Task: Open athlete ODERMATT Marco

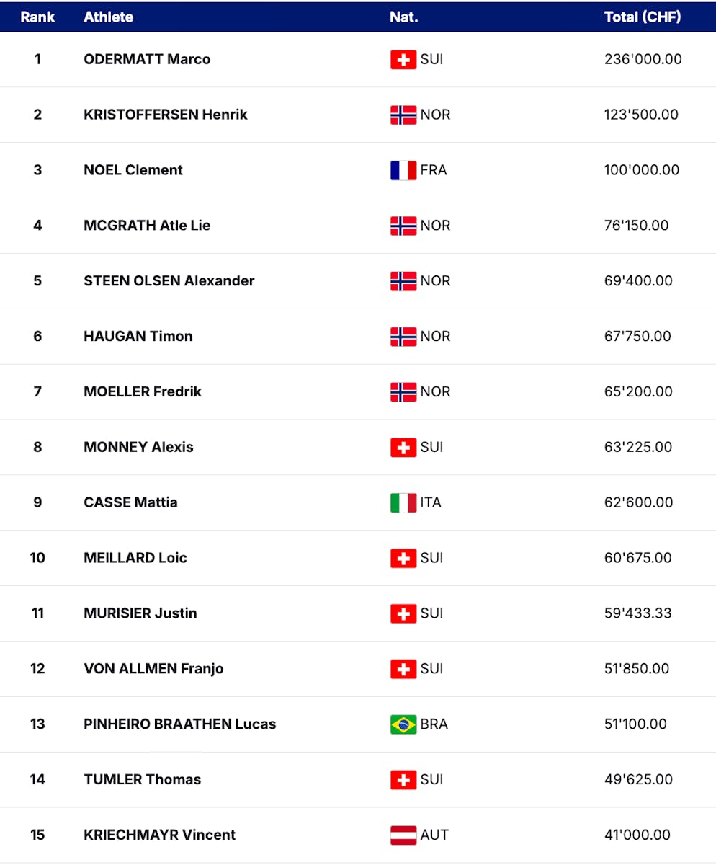Action: tap(147, 59)
